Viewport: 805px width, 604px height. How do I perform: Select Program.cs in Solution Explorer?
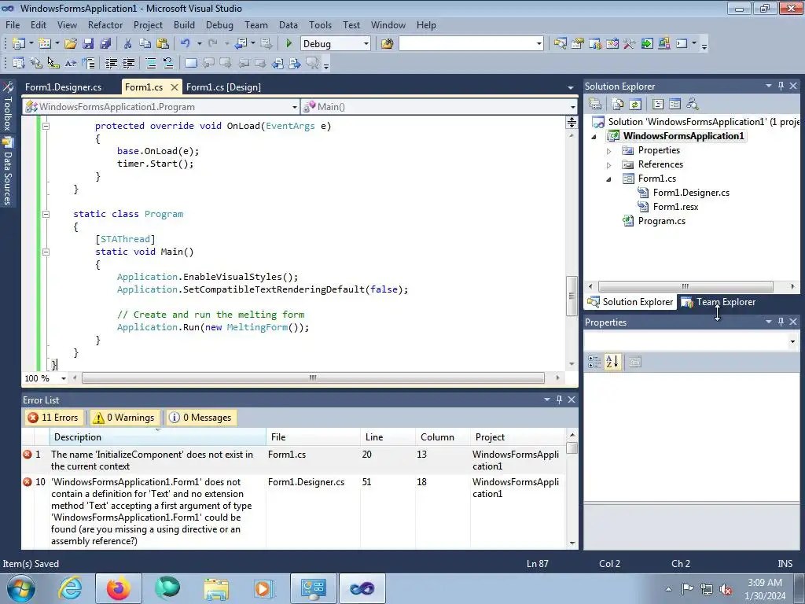pyautogui.click(x=661, y=221)
